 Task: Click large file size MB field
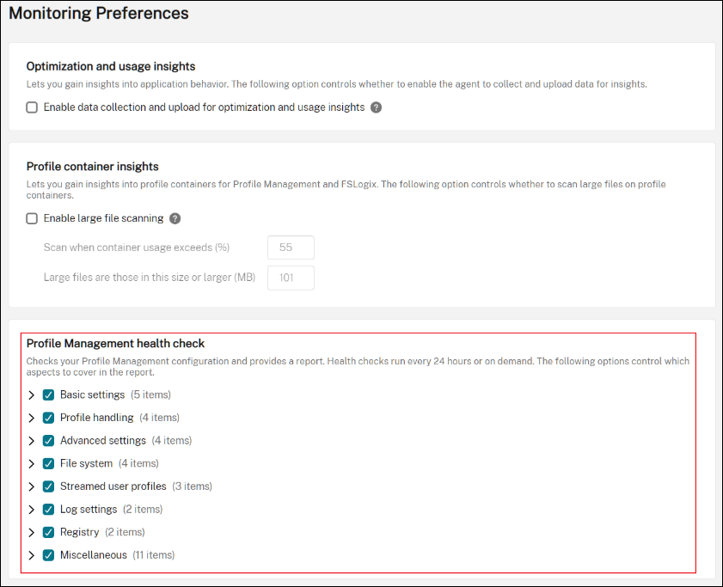point(291,278)
